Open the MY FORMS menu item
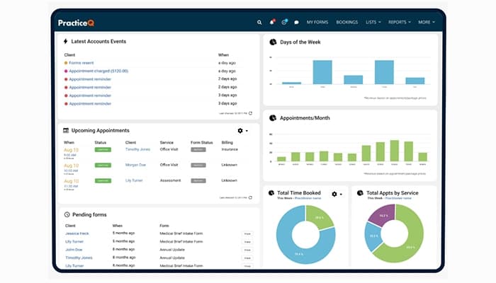The image size is (496, 283). click(x=317, y=23)
